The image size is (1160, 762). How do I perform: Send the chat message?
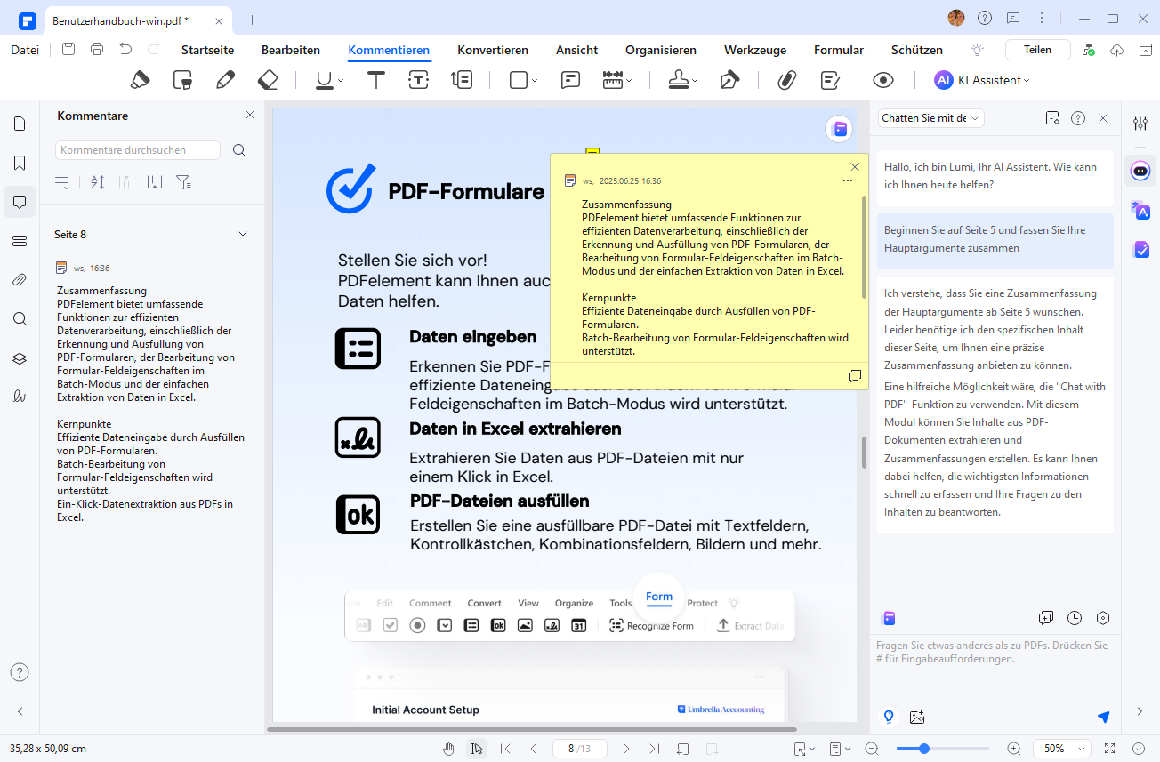pos(1104,717)
